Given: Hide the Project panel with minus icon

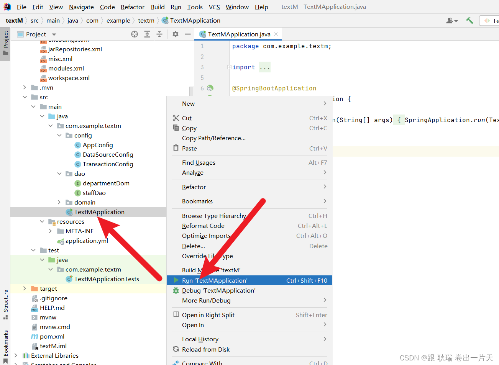Looking at the screenshot, I should (188, 34).
